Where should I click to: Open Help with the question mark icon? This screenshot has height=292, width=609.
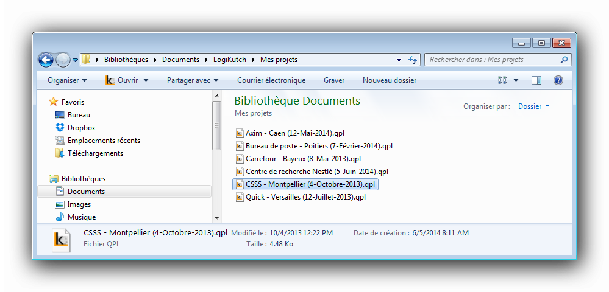click(558, 80)
